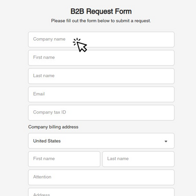The image size is (196, 196).
Task: Open the United States country dropdown
Action: [x=101, y=141]
